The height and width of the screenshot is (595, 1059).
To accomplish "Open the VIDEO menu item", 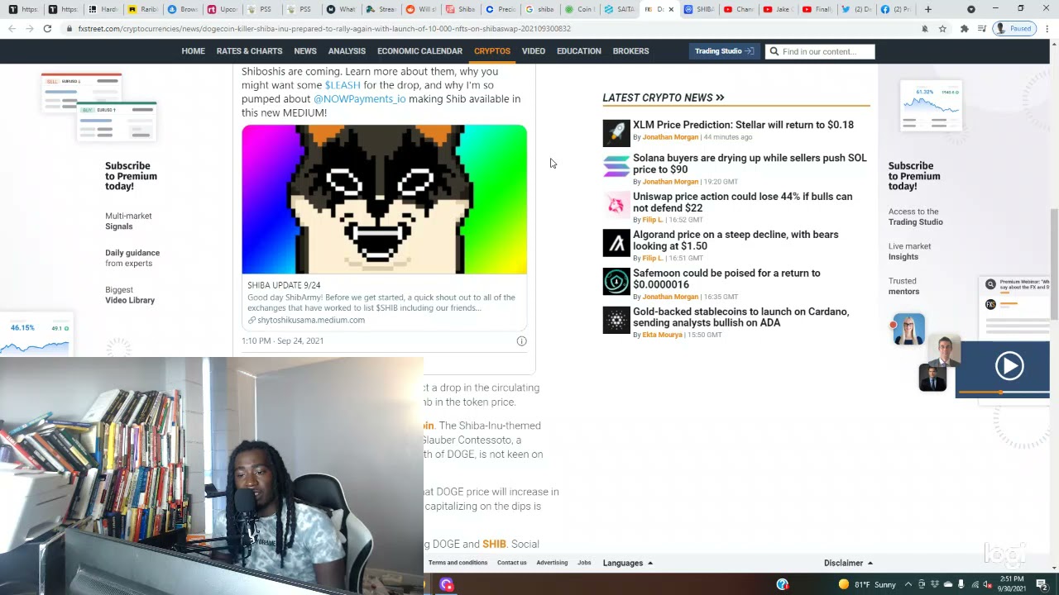I will pos(534,51).
